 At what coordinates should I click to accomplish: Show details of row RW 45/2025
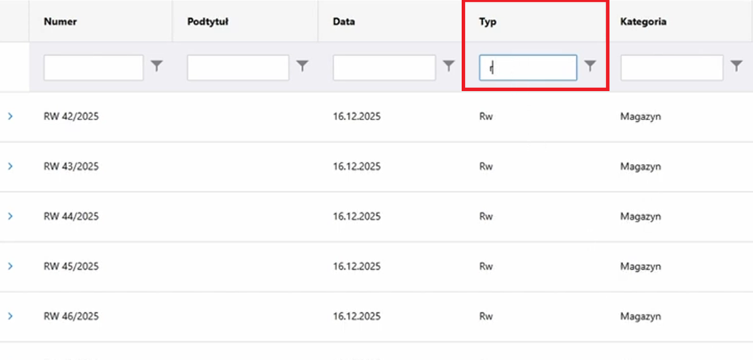pyautogui.click(x=10, y=266)
